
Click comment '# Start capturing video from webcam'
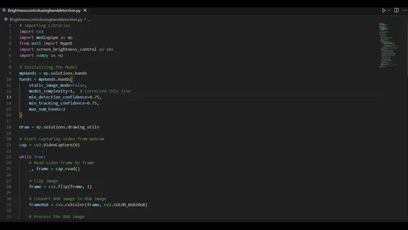(x=62, y=139)
